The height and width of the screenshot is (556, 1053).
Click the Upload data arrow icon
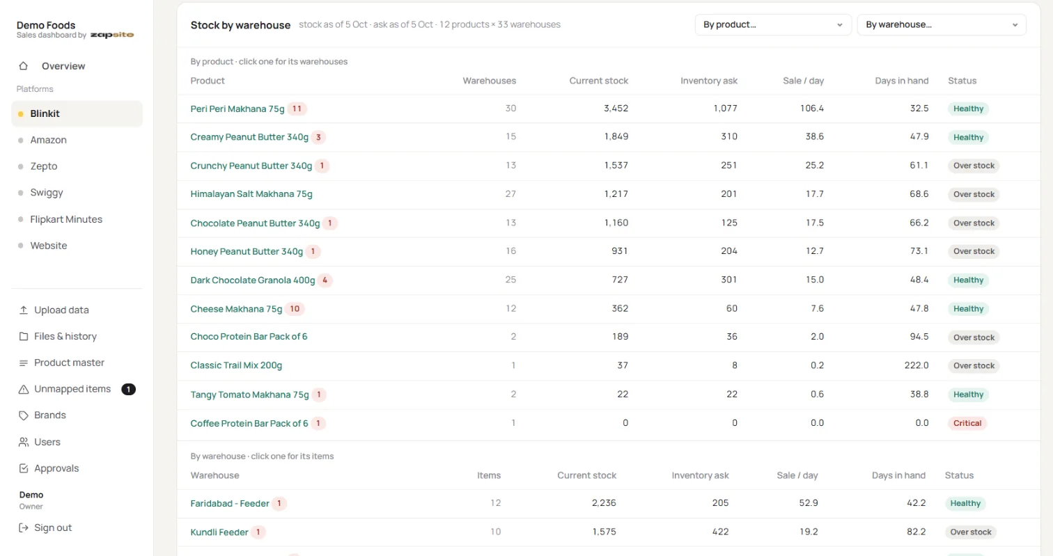coord(24,310)
